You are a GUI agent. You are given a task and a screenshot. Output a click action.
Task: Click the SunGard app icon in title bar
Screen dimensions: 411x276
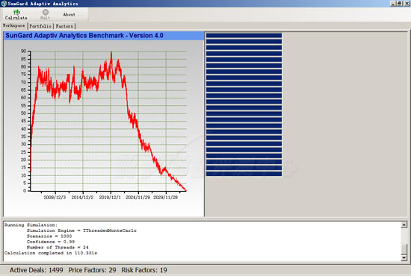(4, 4)
